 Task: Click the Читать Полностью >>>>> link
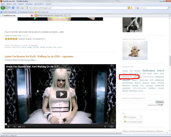[x=16, y=36]
